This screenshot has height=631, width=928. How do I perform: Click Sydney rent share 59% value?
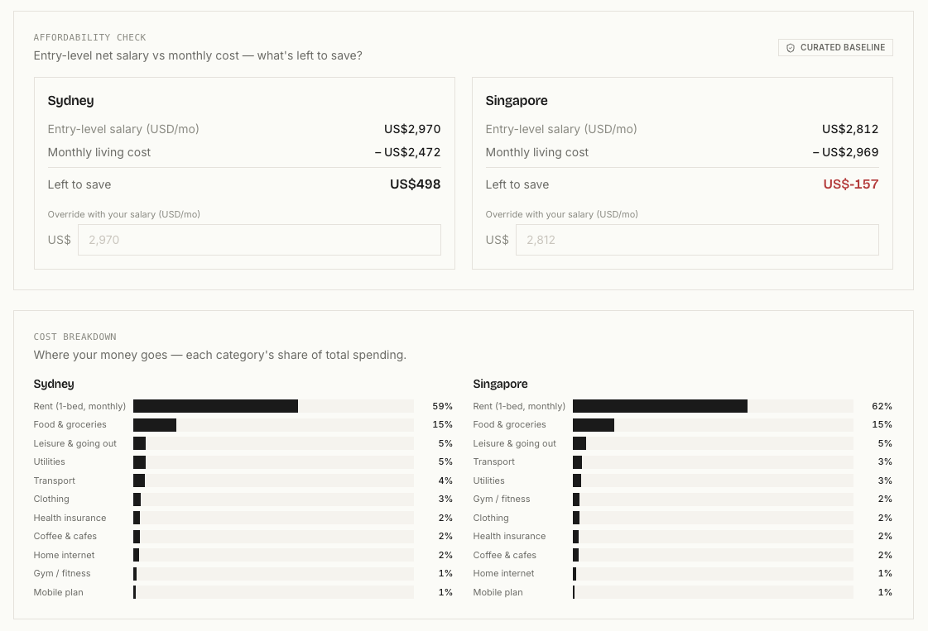point(443,406)
